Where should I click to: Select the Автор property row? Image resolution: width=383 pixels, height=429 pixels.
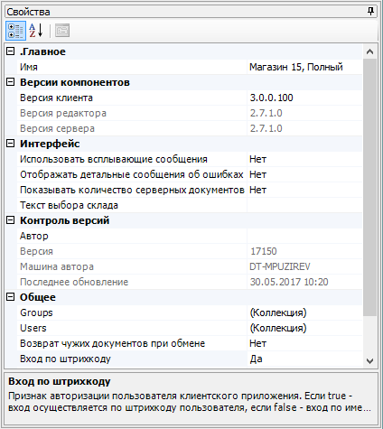point(190,236)
